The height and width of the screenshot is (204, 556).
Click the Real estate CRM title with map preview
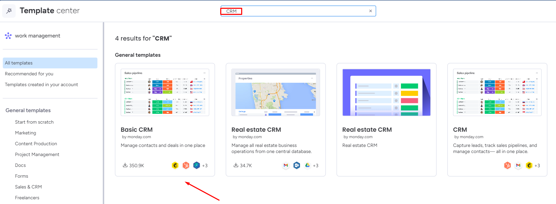click(x=256, y=130)
